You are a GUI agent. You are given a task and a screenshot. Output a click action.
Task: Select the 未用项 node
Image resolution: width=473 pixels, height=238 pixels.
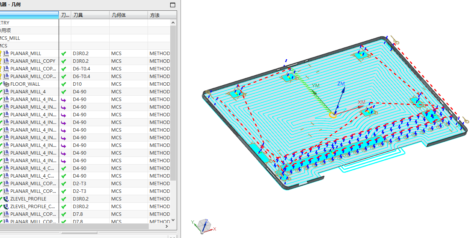[x=5, y=30]
